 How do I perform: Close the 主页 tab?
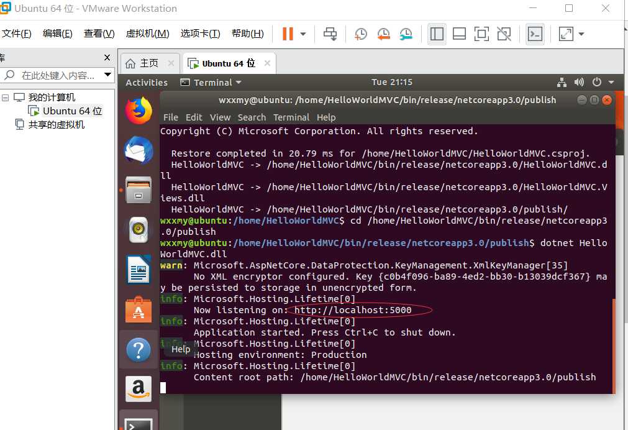171,63
